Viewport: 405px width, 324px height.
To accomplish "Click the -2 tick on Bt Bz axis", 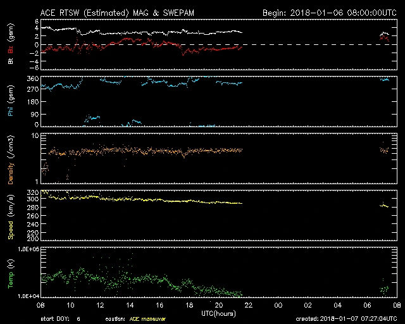I will [x=34, y=53].
